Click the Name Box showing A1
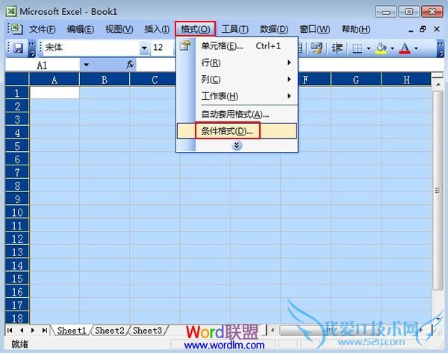The width and height of the screenshot is (448, 353). [43, 66]
